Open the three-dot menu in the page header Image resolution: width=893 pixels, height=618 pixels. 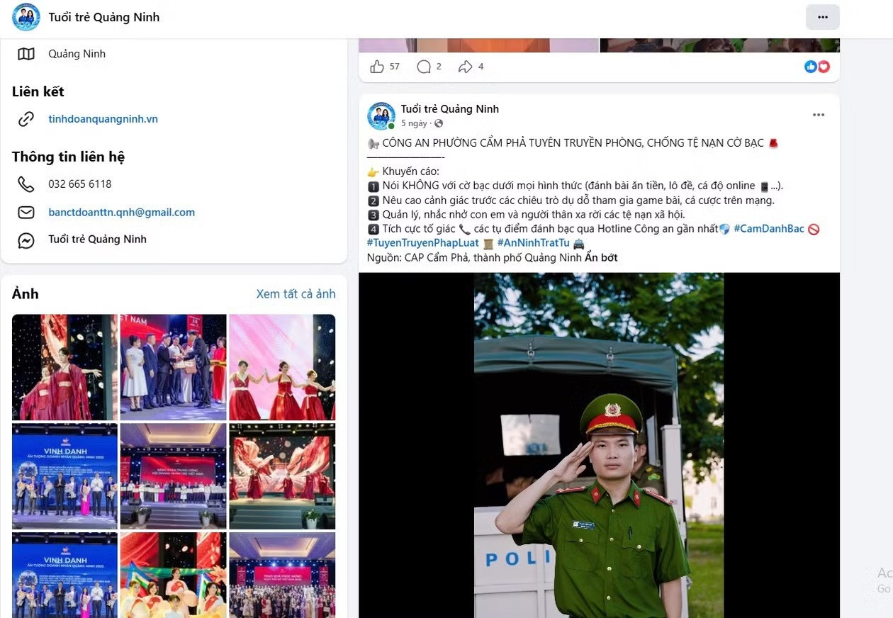point(822,17)
